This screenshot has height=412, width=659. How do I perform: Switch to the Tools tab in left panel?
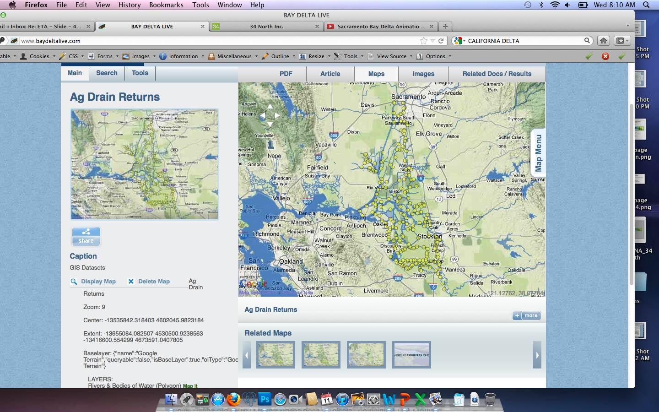140,73
